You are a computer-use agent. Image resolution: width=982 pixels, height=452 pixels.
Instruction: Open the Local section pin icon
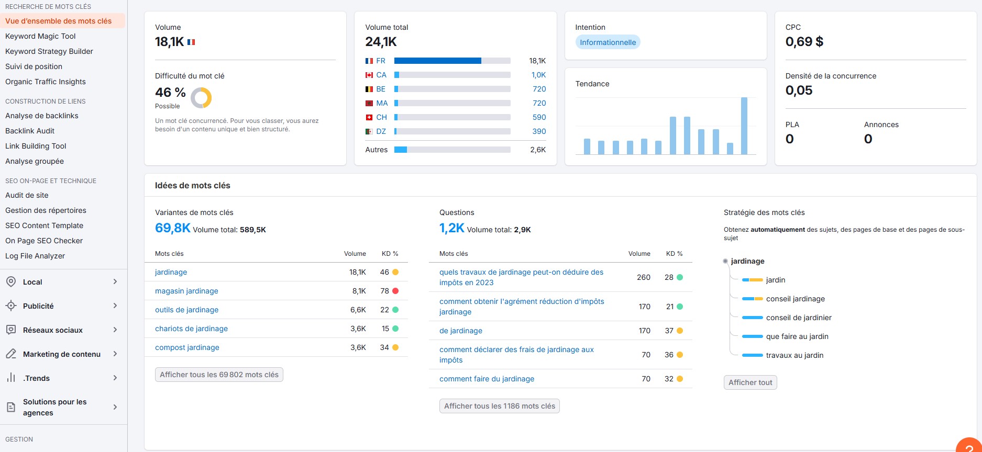pyautogui.click(x=11, y=282)
